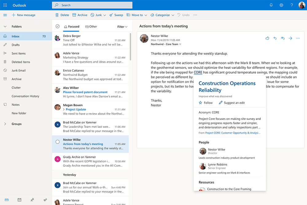307x205 pixels.
Task: Click the Reply all arrow icon
Action: [x=283, y=38]
